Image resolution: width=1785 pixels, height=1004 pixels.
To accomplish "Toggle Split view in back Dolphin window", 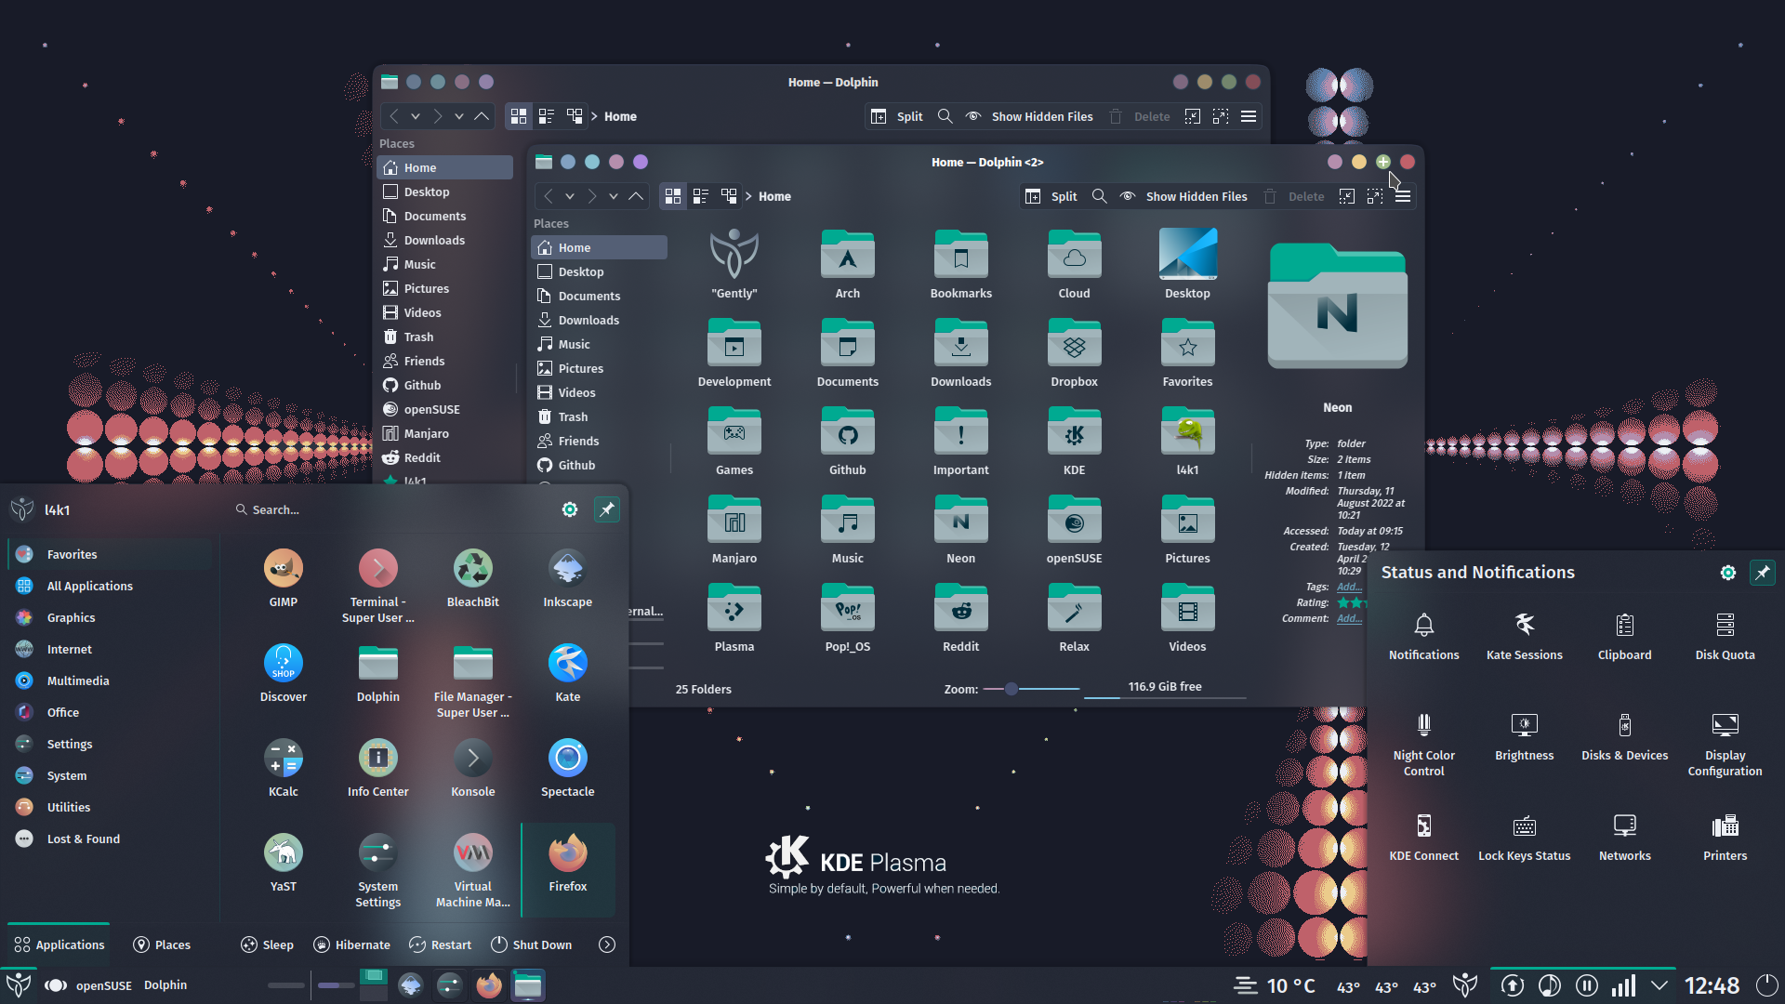I will 896,116.
